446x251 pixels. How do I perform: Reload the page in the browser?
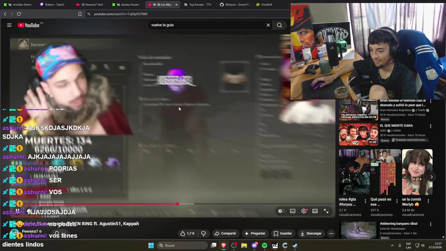19,14
